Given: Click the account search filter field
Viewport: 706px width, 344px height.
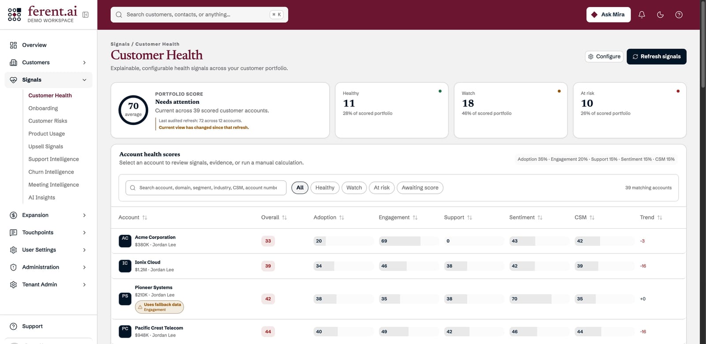Looking at the screenshot, I should tap(206, 188).
